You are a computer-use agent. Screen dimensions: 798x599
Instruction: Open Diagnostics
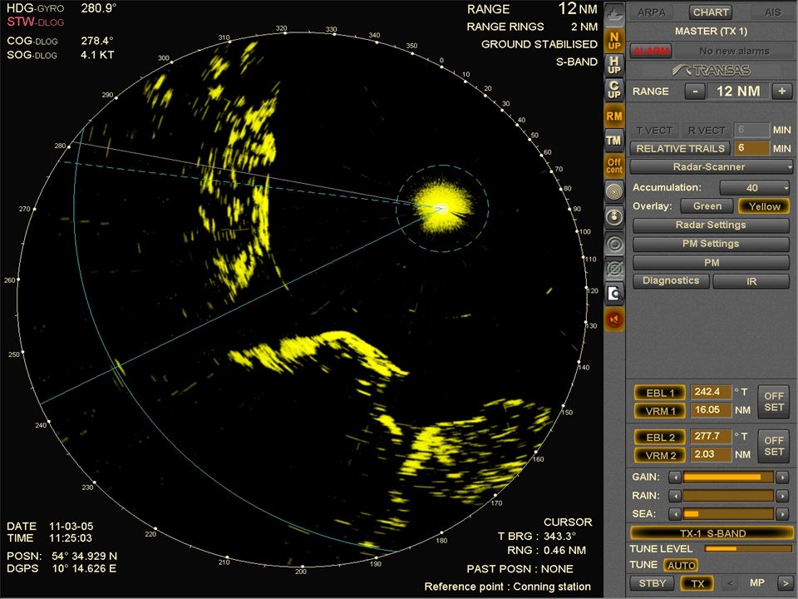click(x=671, y=280)
